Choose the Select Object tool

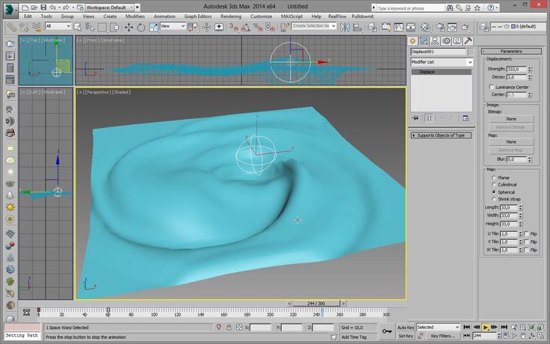pyautogui.click(x=77, y=27)
